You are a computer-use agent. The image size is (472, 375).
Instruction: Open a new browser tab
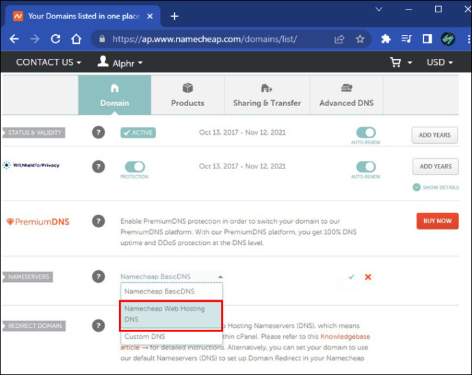[174, 16]
